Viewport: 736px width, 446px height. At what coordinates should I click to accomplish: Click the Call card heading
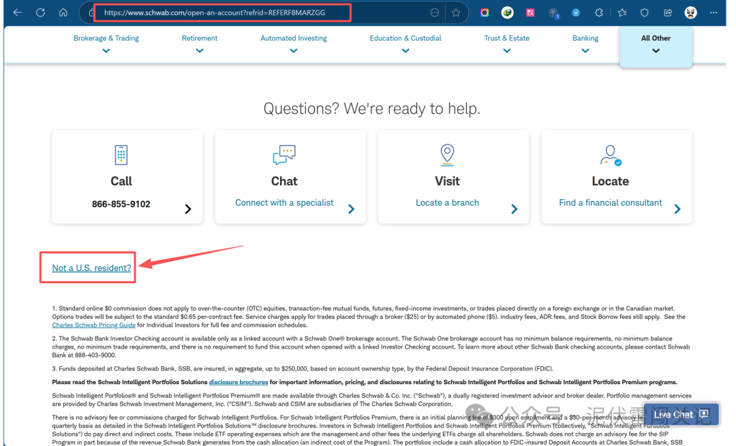point(121,181)
